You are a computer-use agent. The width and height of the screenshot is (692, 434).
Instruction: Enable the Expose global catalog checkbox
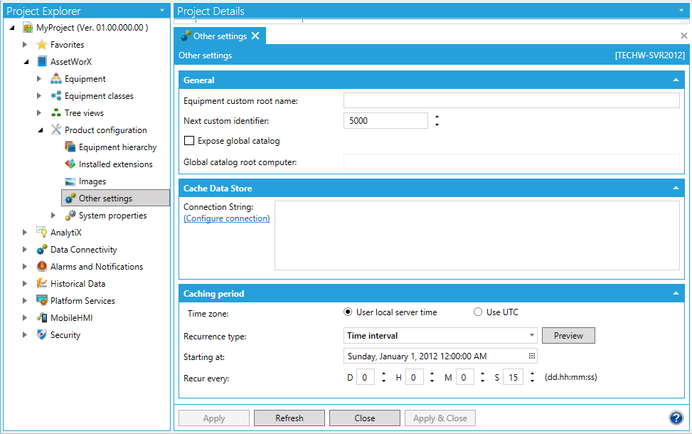[x=189, y=141]
